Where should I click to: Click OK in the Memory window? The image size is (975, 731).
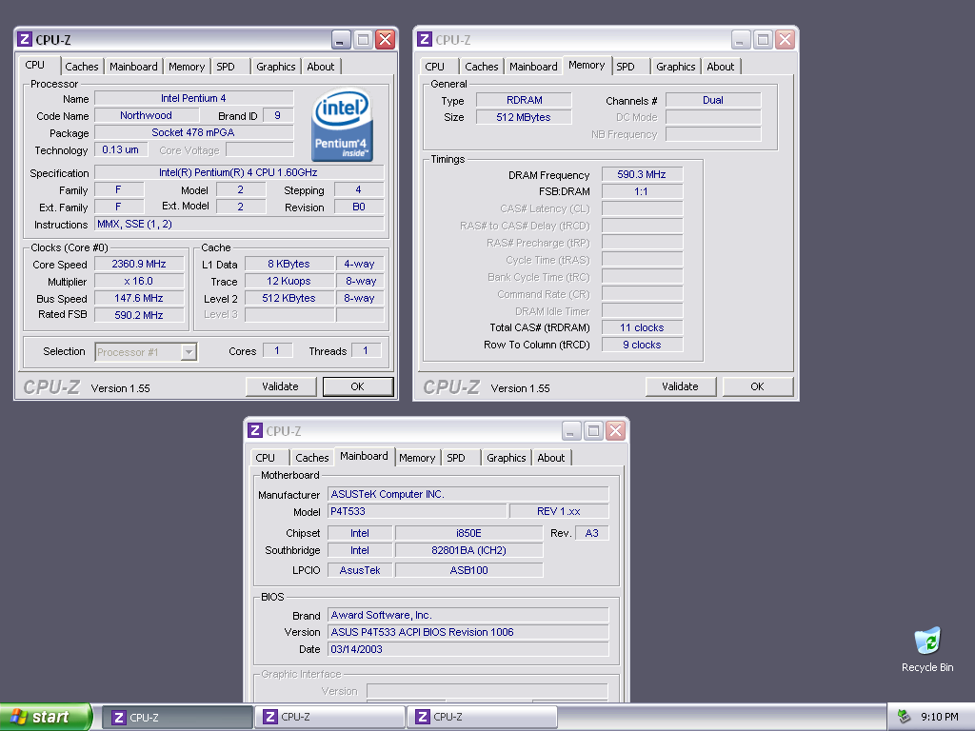click(x=757, y=386)
